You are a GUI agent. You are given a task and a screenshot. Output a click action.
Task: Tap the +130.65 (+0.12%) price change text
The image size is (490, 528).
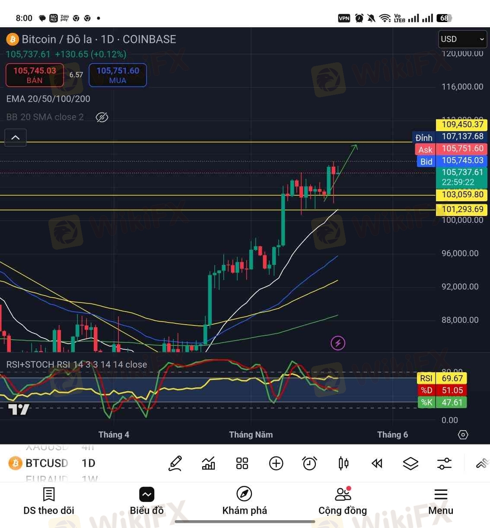(91, 54)
